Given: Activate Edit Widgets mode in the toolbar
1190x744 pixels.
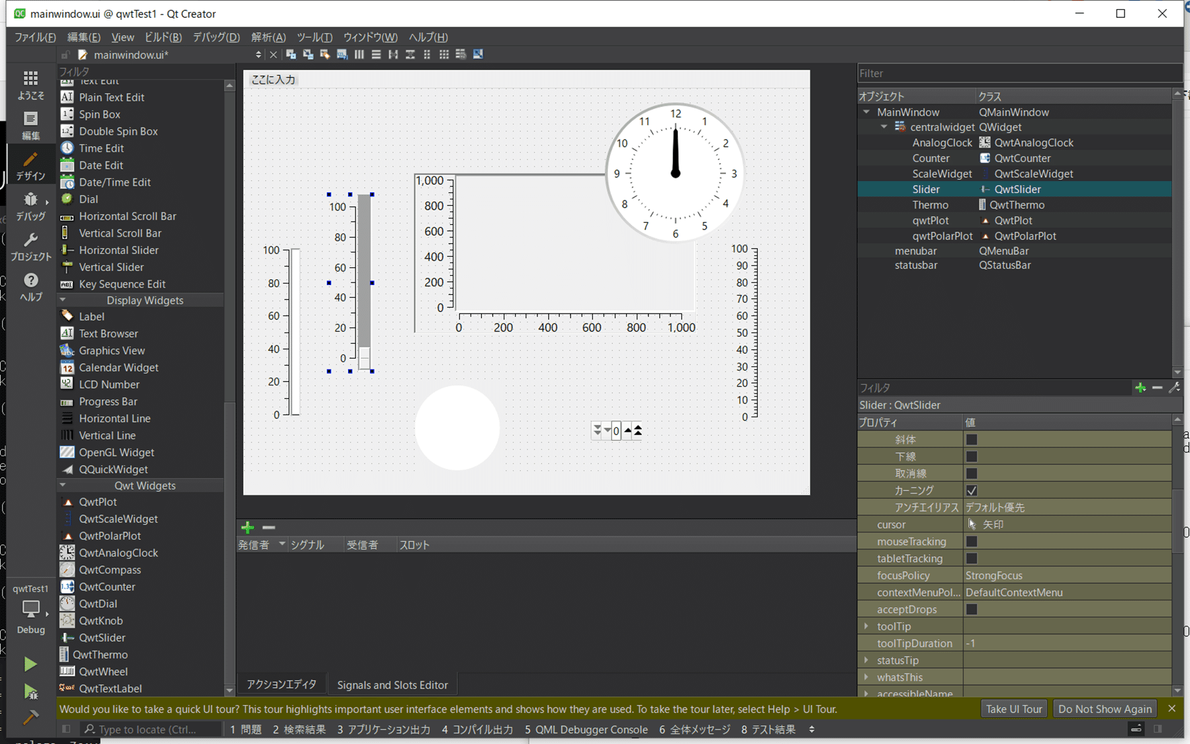Looking at the screenshot, I should tap(291, 54).
